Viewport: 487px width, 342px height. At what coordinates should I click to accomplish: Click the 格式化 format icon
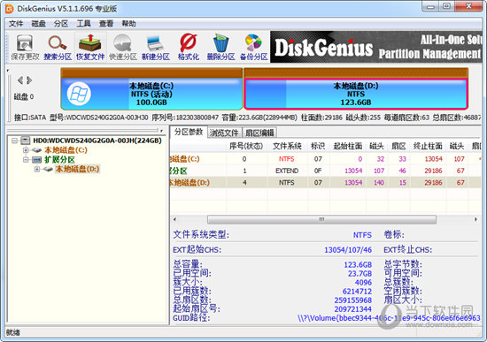[x=189, y=47]
